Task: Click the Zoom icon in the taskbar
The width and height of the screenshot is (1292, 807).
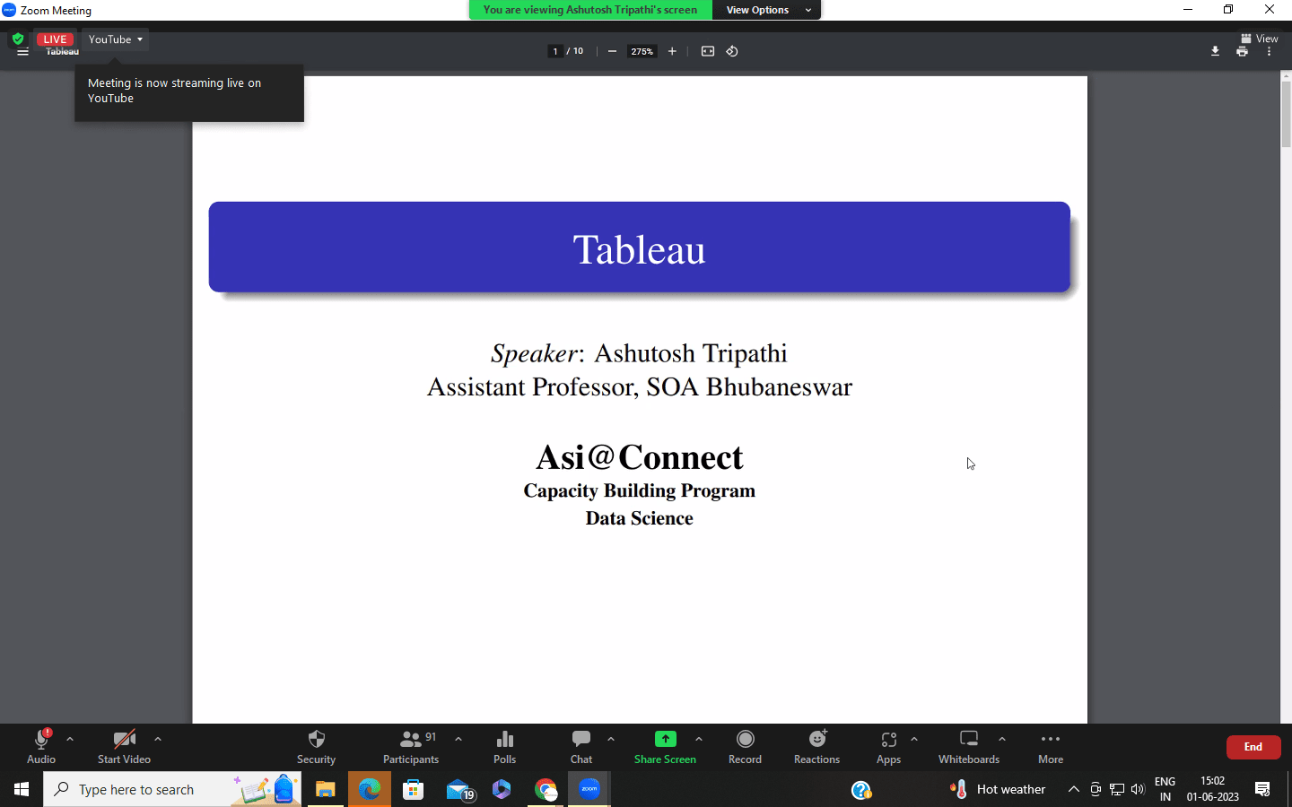Action: coord(589,789)
